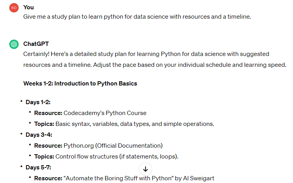293x183 pixels.
Task: Click the 'Certainly! Here's a detailed study plan' line
Action: point(146,54)
